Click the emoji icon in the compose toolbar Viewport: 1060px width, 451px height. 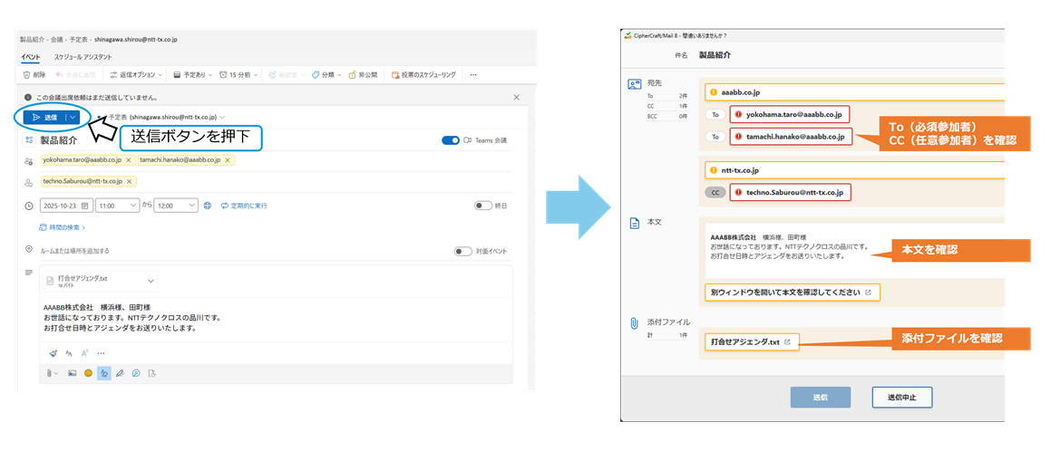(x=88, y=372)
